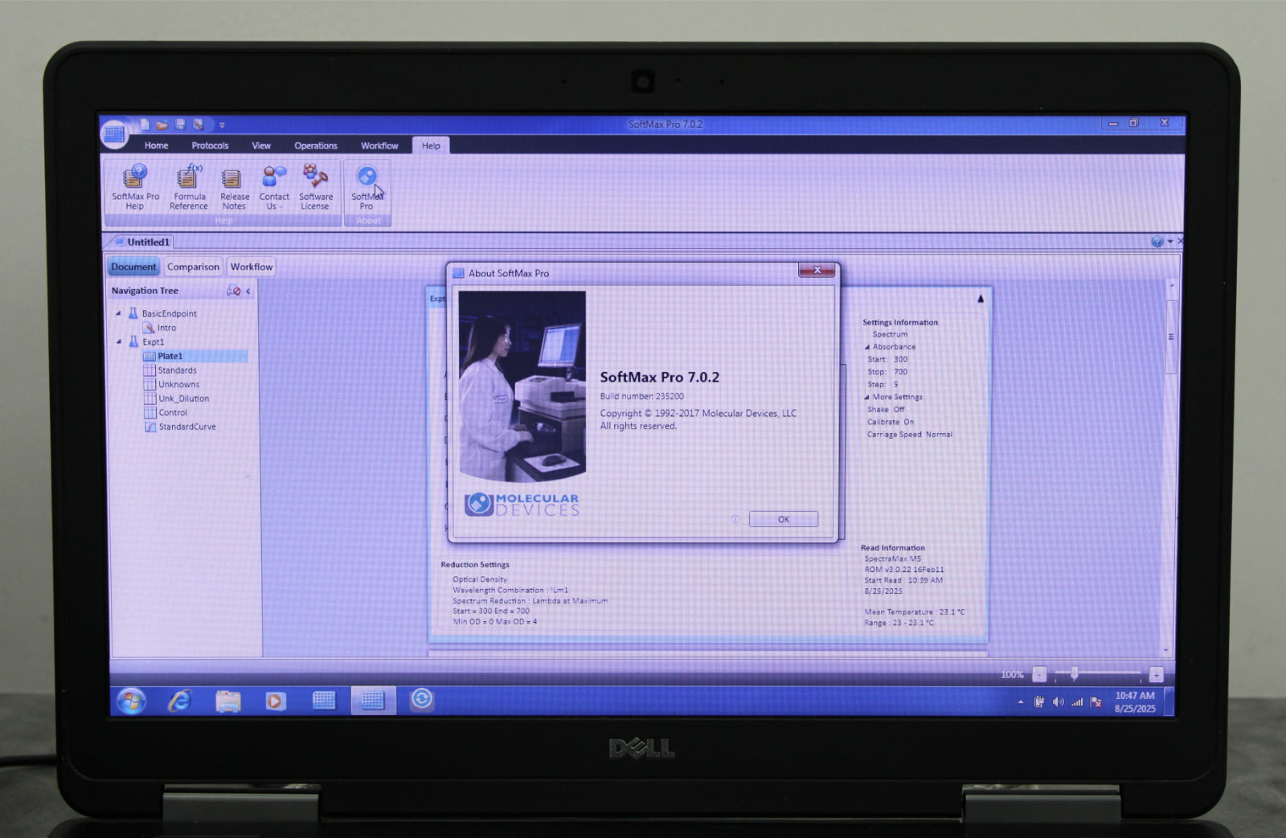Select the Help ribbon tab
The image size is (1286, 838).
coord(431,145)
